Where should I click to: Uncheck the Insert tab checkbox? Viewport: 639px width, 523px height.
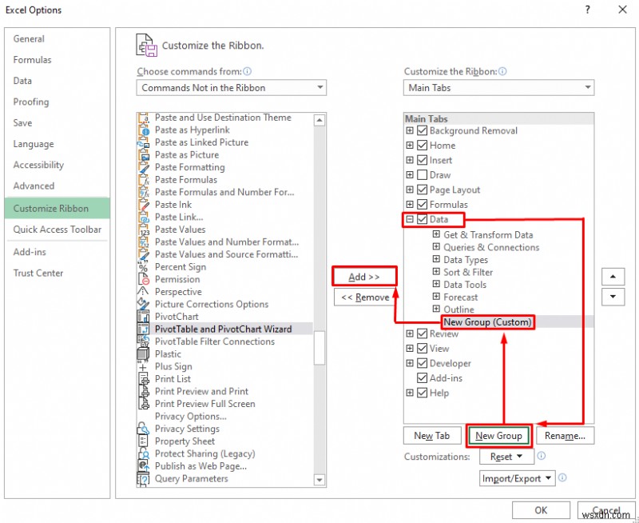423,160
